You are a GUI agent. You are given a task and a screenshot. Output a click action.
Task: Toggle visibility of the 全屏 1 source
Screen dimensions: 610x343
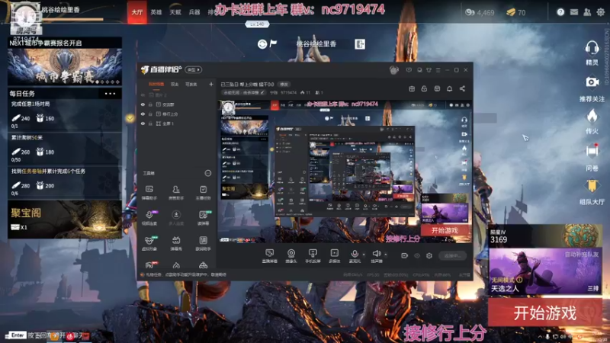[143, 123]
